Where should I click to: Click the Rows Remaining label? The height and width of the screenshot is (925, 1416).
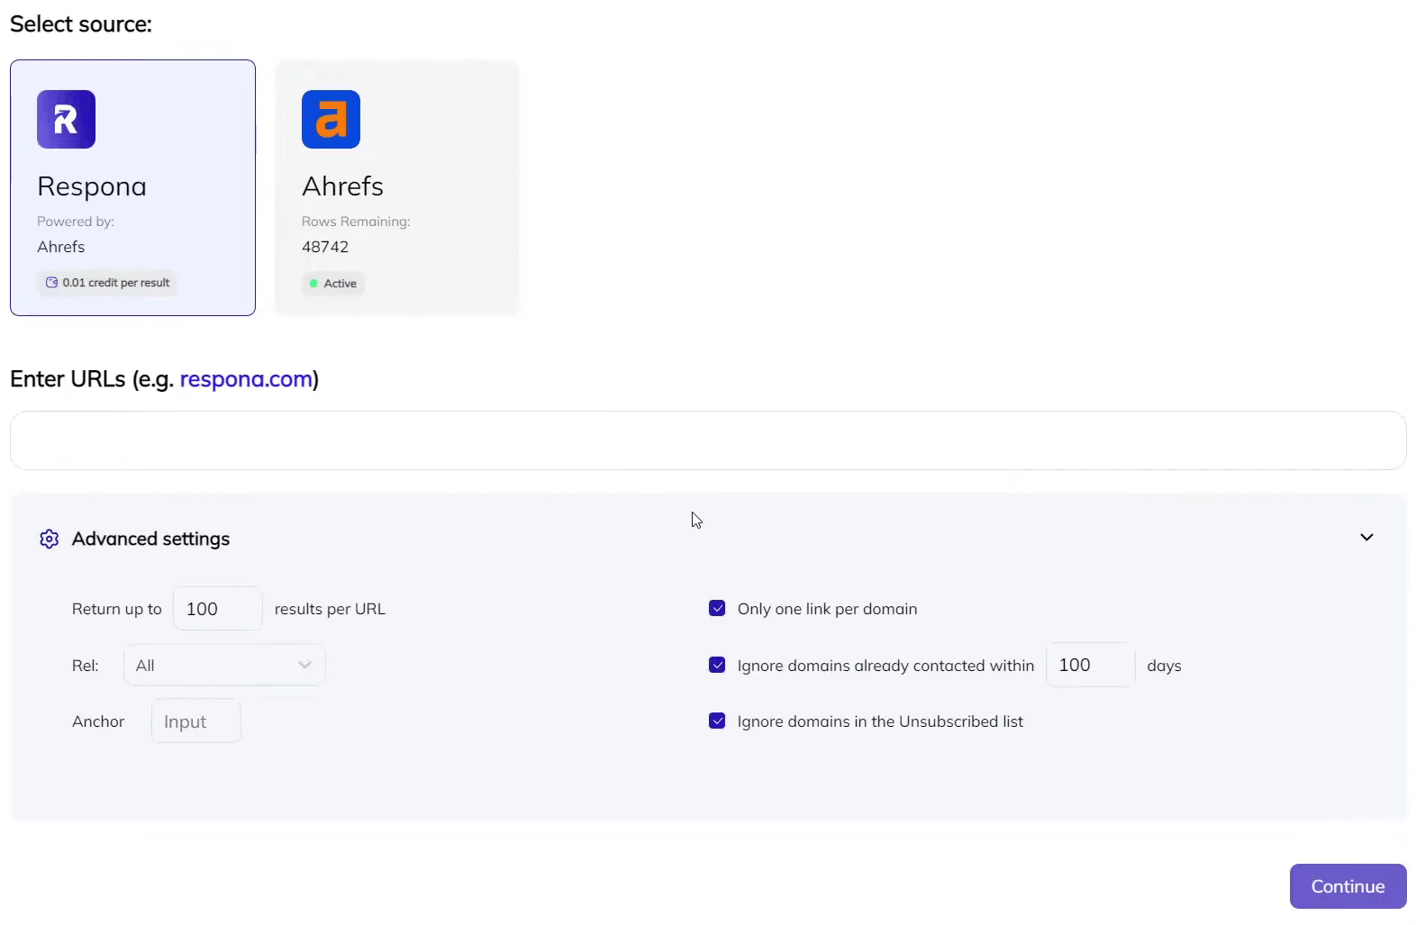tap(356, 222)
